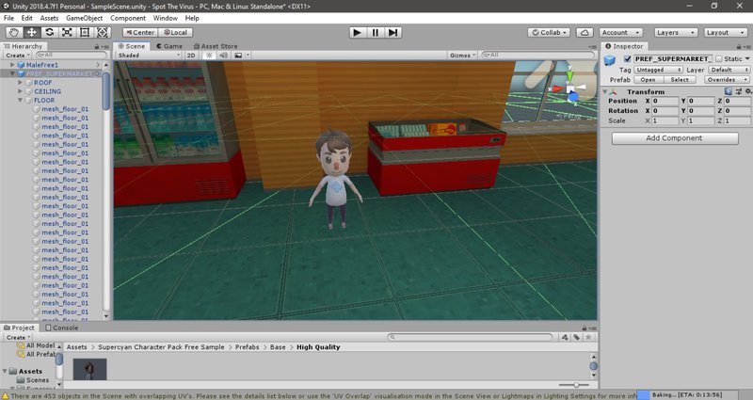Click the asset thumbnail in Project panel

[x=89, y=370]
